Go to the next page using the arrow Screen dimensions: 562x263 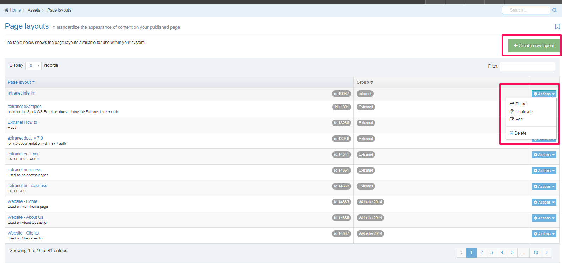point(546,252)
